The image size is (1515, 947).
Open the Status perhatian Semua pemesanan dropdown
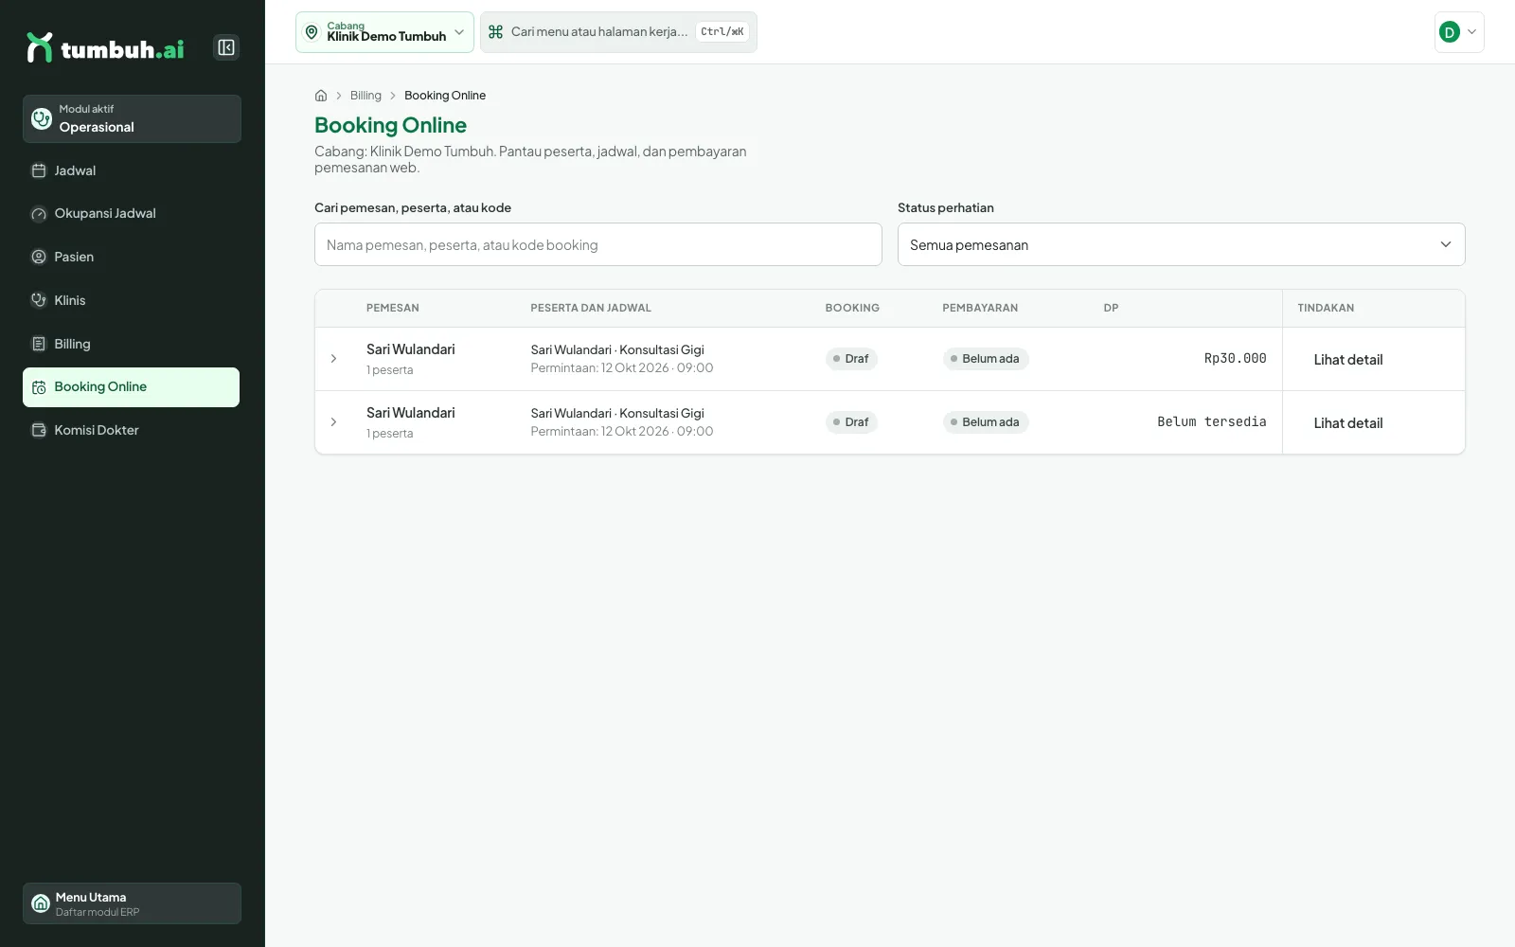click(1181, 244)
